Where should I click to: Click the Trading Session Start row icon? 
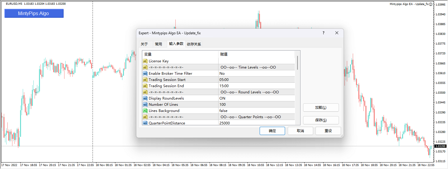(145, 80)
